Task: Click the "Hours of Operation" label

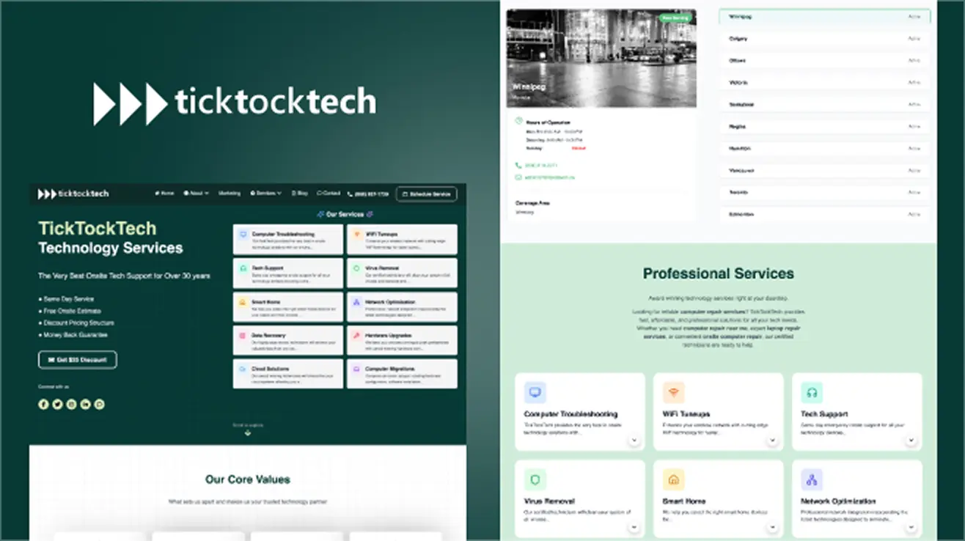Action: pyautogui.click(x=548, y=122)
